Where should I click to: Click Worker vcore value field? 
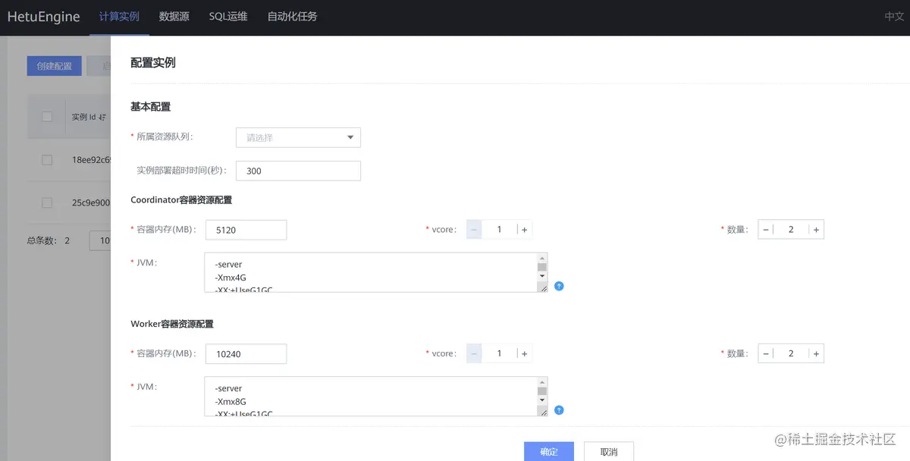click(x=499, y=353)
